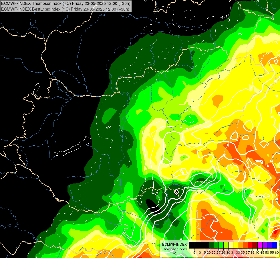Click the -6 contour label on orange area
This screenshot has height=258, width=280.
(x=204, y=218)
